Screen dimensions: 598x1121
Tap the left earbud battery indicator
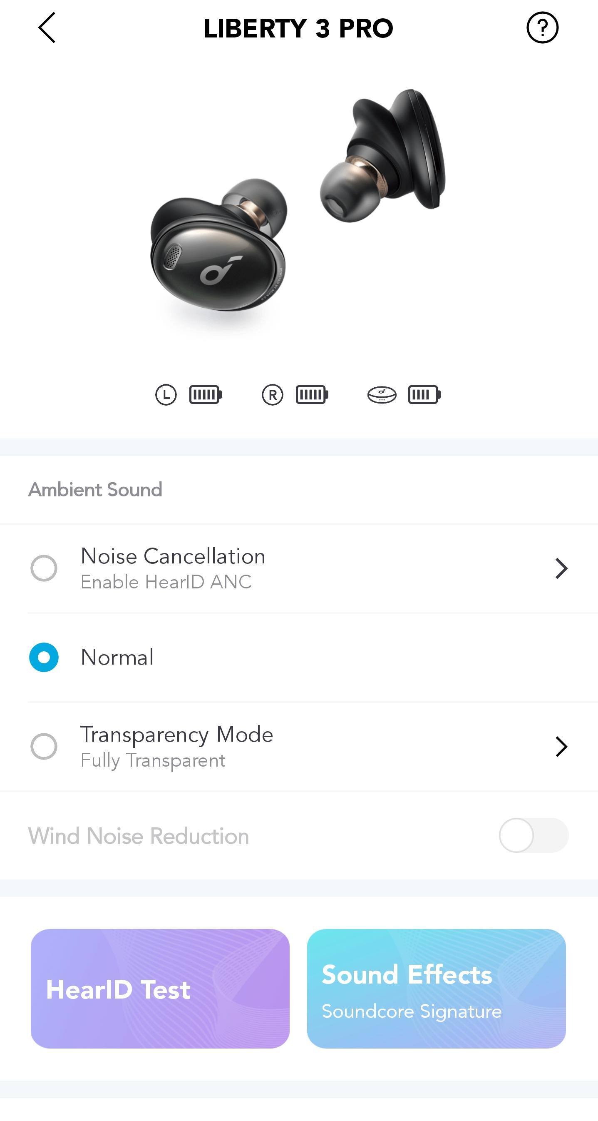(x=205, y=395)
